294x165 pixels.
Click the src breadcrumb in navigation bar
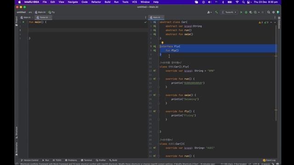click(x=30, y=12)
